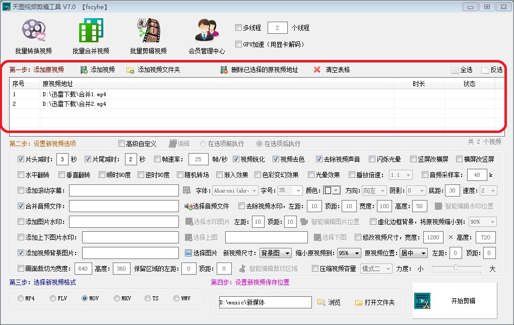Click 编辑 icon next to 高级自定义
Screen dimensions: 514x325
(x=173, y=144)
